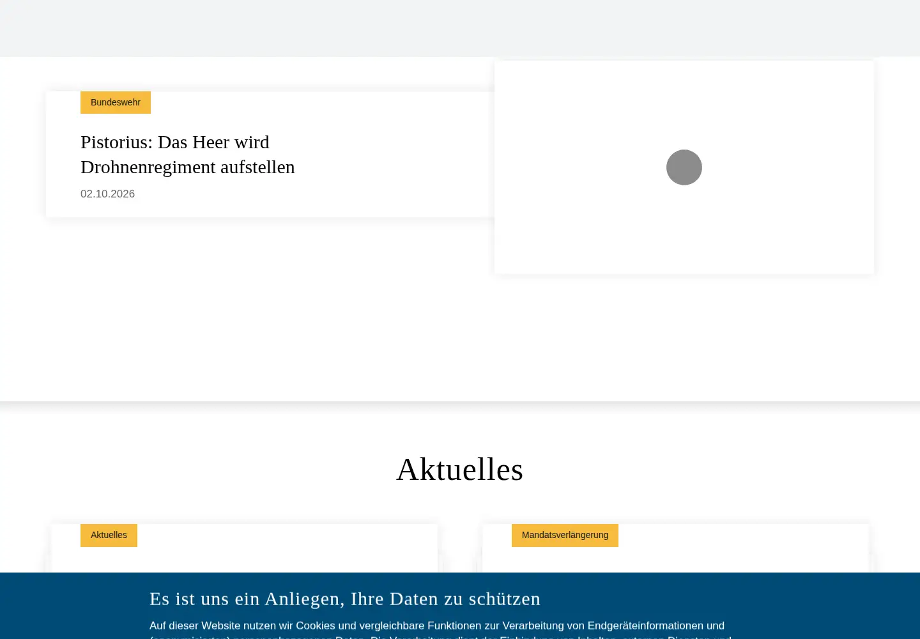920x639 pixels.
Task: Select the yellow Aktuelles tag
Action: coord(109,535)
